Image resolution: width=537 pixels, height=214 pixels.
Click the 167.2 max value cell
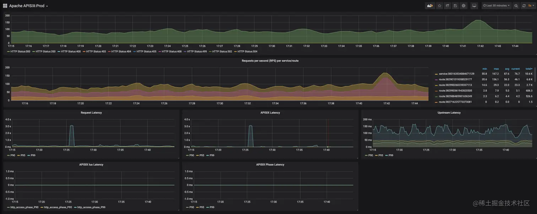(x=495, y=74)
